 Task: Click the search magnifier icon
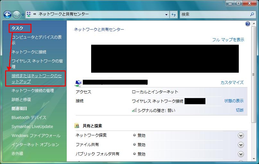pyautogui.click(x=252, y=14)
